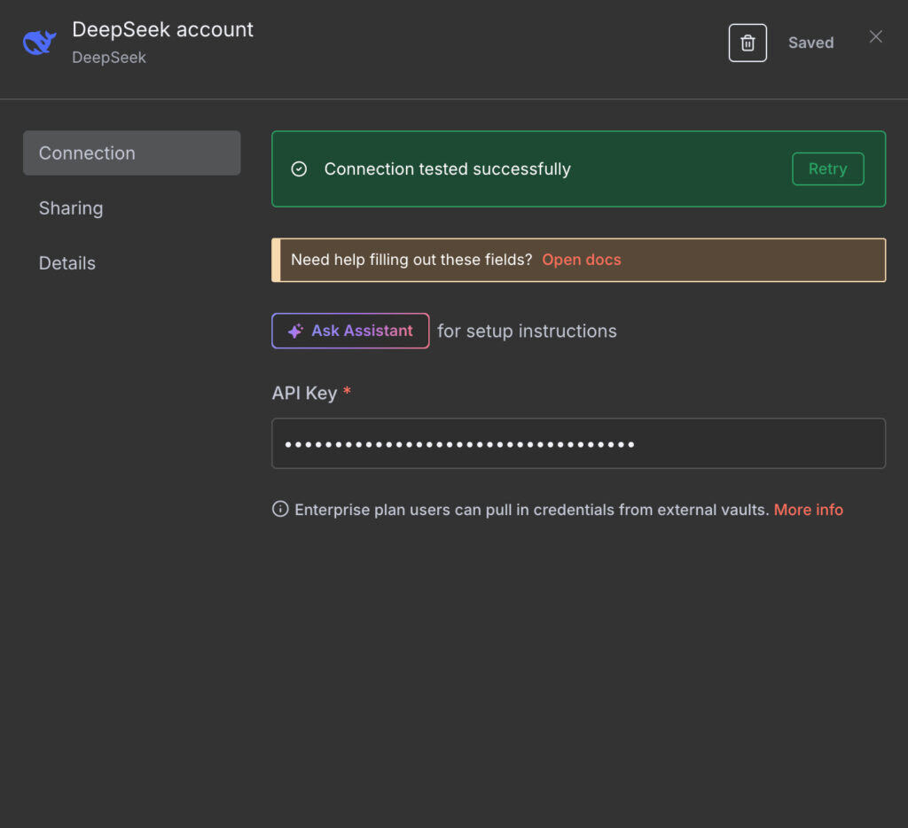
Task: Rename credential via DeepSeek account title
Action: tap(162, 29)
